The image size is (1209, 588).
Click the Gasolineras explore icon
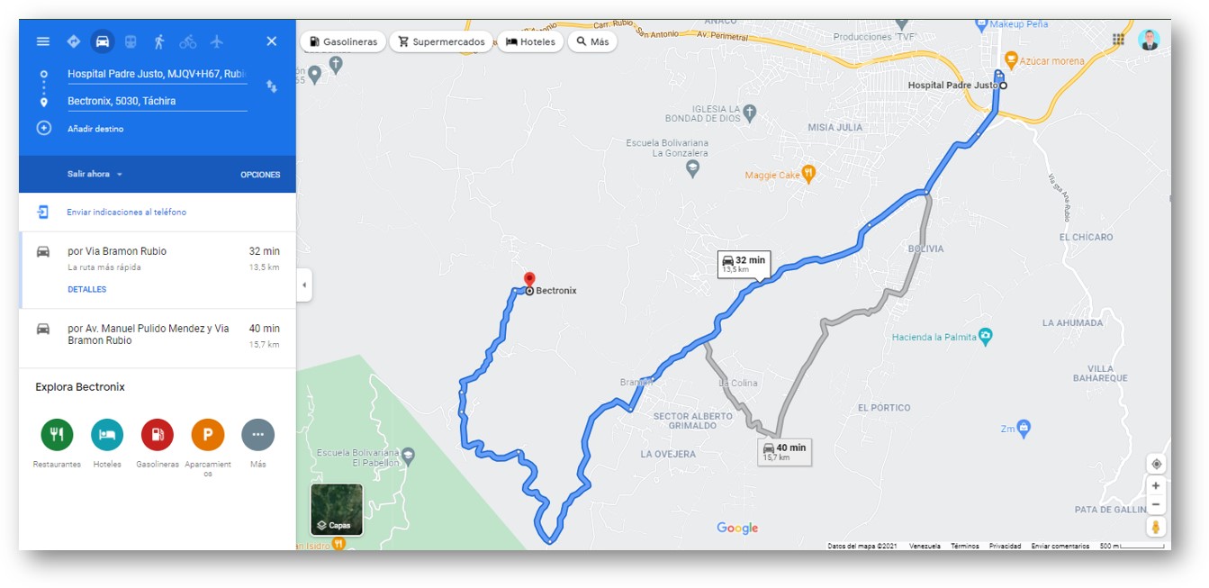(158, 435)
